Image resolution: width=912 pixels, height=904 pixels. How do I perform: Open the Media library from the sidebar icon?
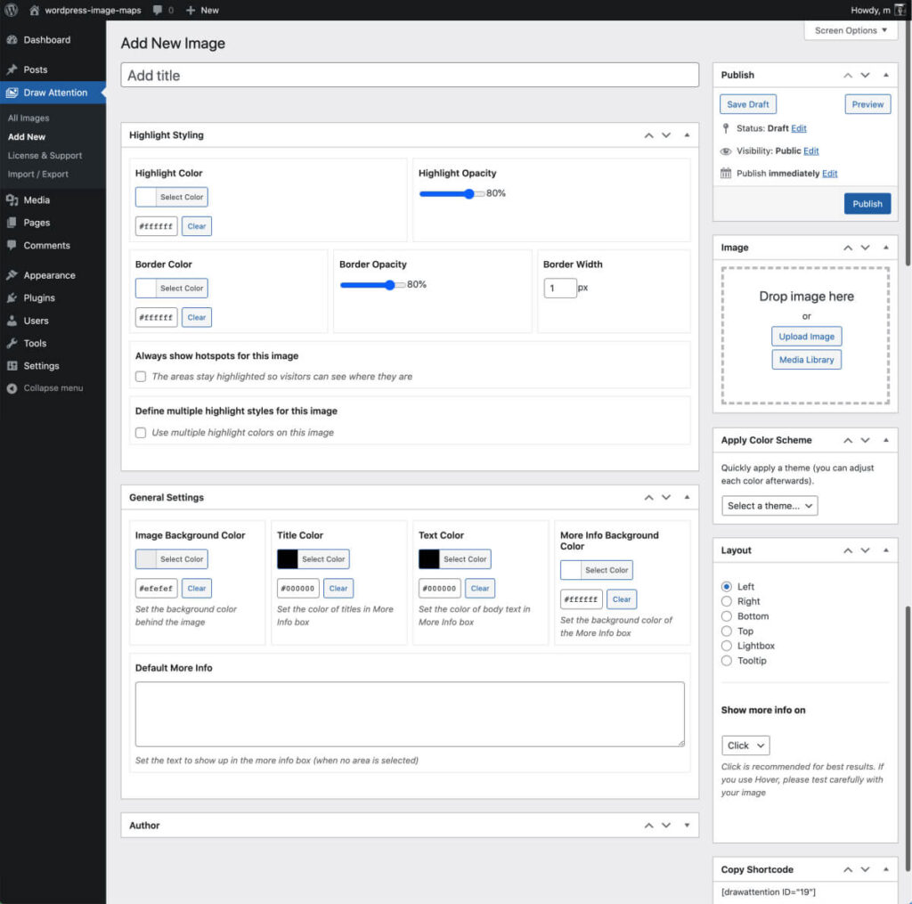pyautogui.click(x=12, y=200)
